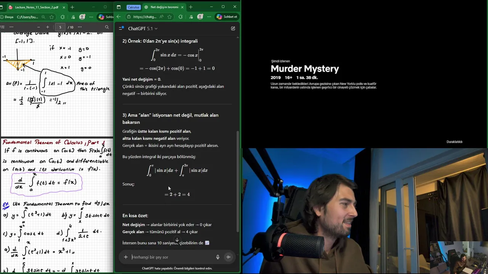This screenshot has height=274, width=488.
Task: Click Murder Mystery title in video window
Action: [305, 69]
